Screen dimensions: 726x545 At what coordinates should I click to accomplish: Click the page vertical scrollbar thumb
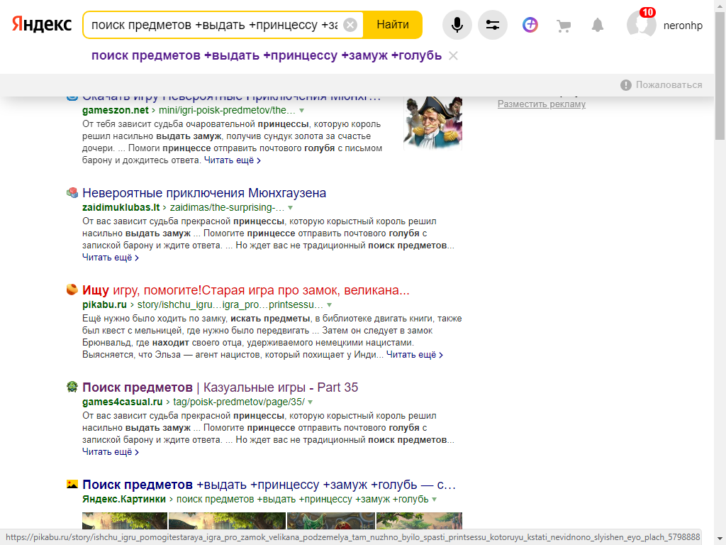720,77
